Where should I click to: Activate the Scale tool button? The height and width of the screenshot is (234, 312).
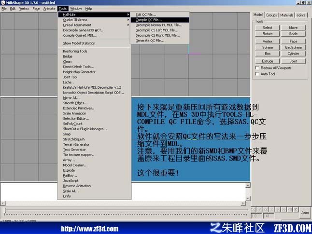point(293,34)
